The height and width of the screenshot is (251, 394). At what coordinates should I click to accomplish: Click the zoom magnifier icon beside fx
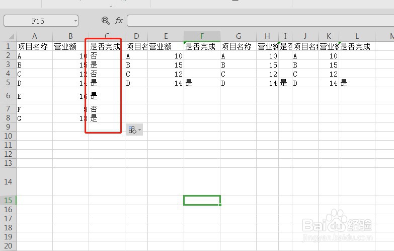tap(106, 21)
